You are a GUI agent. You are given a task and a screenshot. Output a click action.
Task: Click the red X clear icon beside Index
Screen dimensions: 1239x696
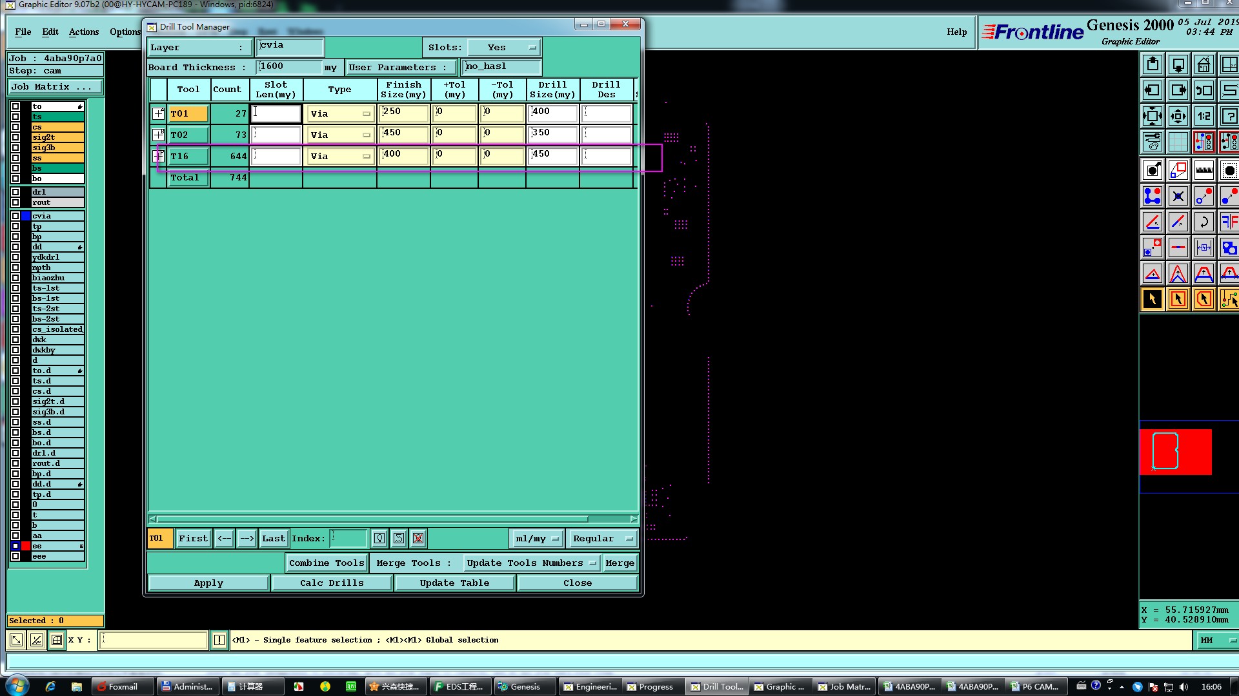point(418,538)
